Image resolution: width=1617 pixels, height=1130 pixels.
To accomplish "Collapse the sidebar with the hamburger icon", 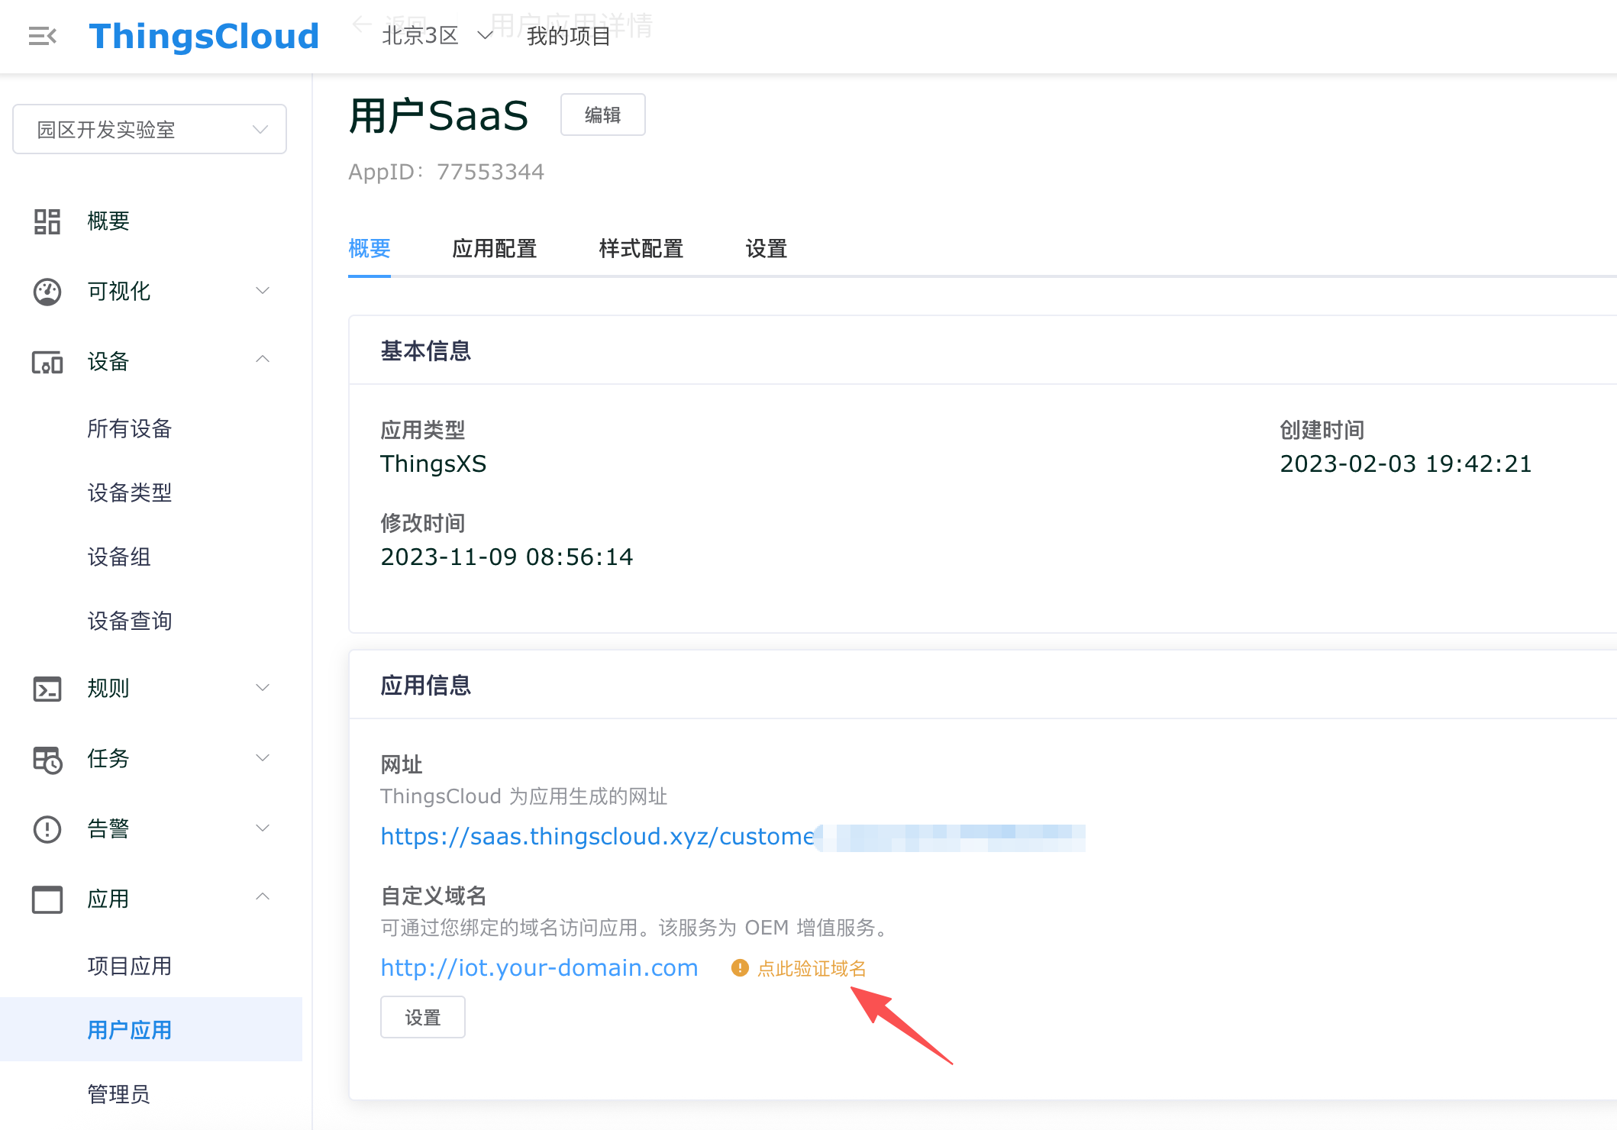I will click(x=42, y=36).
